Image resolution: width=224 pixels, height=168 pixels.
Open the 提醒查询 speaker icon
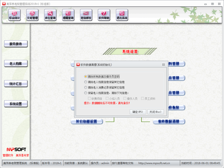click(68, 15)
